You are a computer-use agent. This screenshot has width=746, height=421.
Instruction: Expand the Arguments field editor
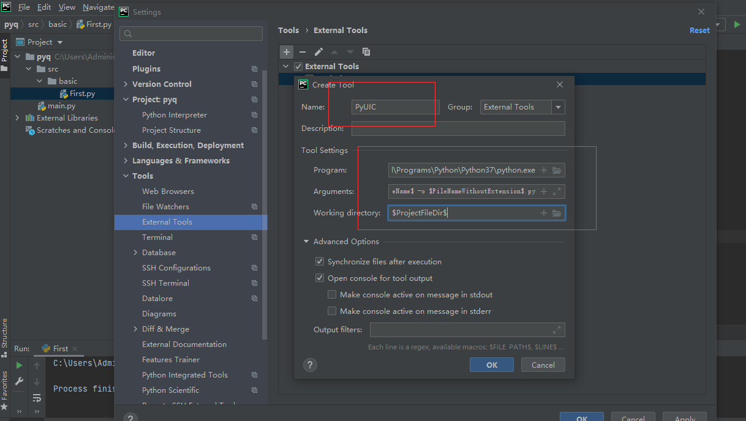pos(557,192)
